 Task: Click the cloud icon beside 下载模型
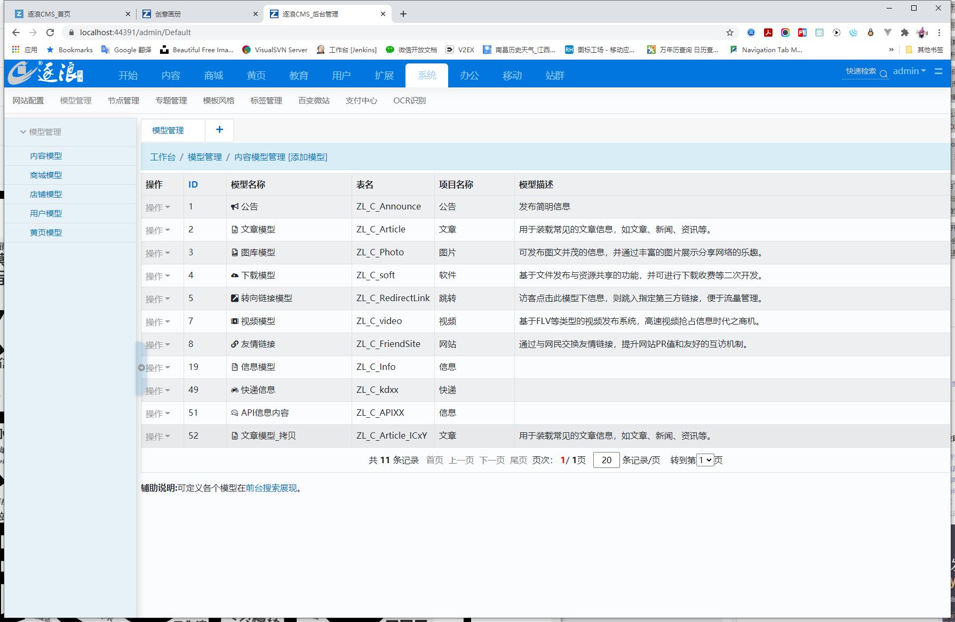(x=234, y=276)
